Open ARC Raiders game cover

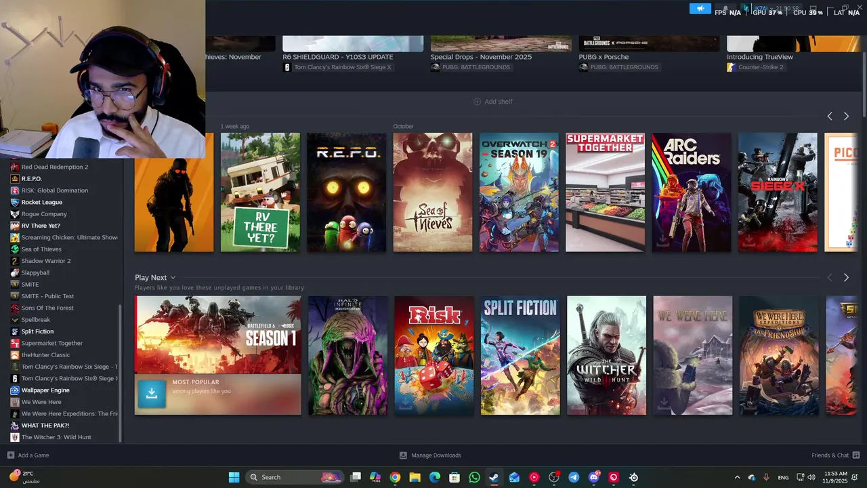click(x=692, y=192)
